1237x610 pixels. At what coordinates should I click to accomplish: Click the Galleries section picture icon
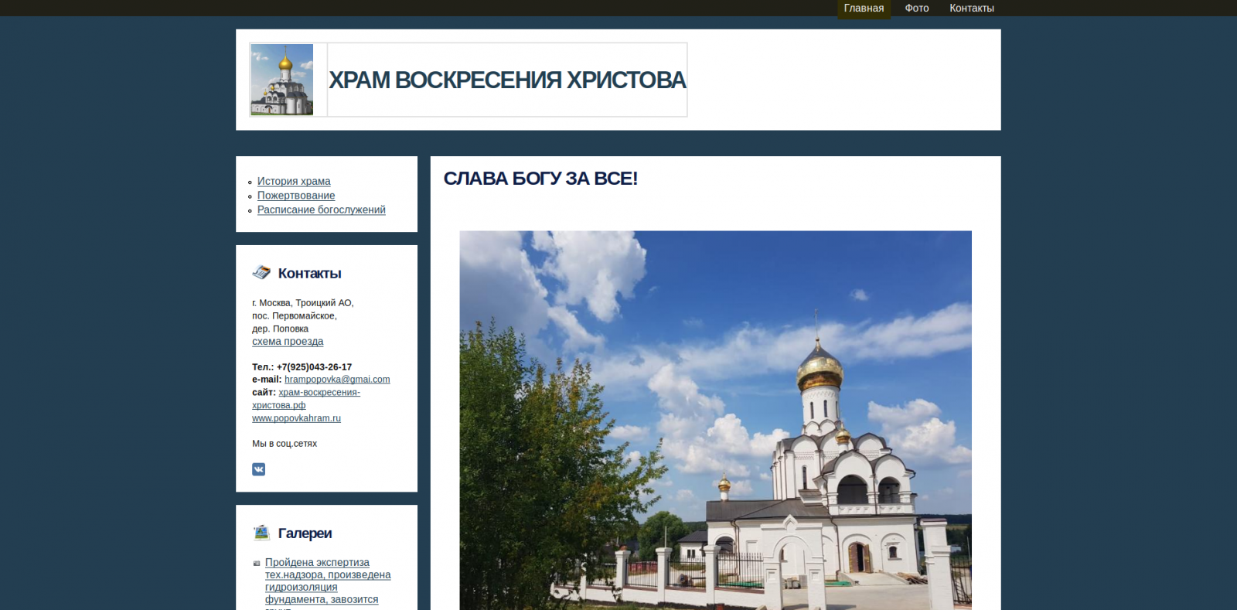(261, 533)
